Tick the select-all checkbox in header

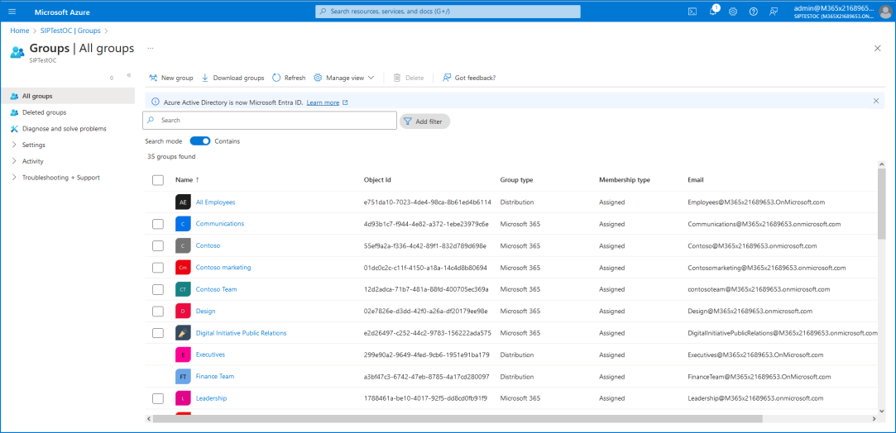point(158,180)
